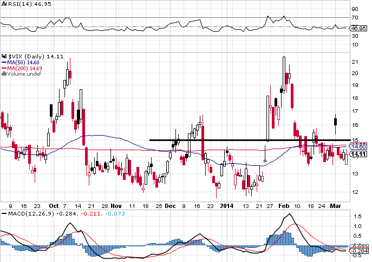Click the 14.60 moving average price tag
Screen dimensions: 372x262
click(x=359, y=147)
